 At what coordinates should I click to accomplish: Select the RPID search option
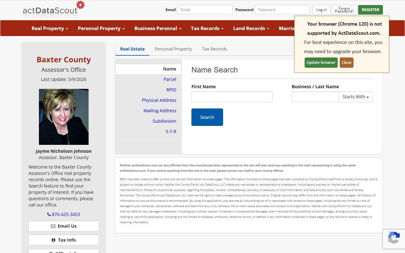coord(171,90)
